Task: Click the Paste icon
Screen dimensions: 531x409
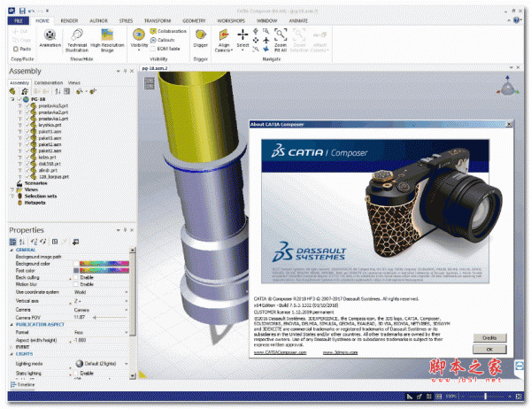Action: (x=16, y=50)
